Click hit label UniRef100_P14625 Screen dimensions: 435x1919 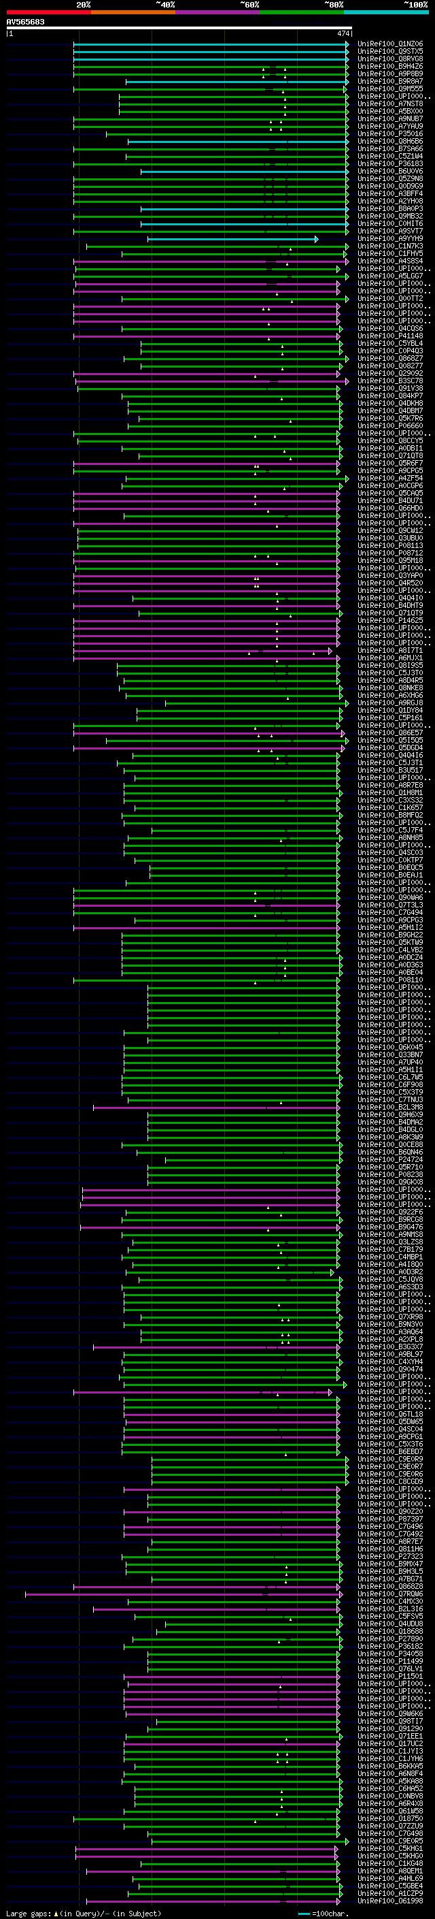coord(389,619)
